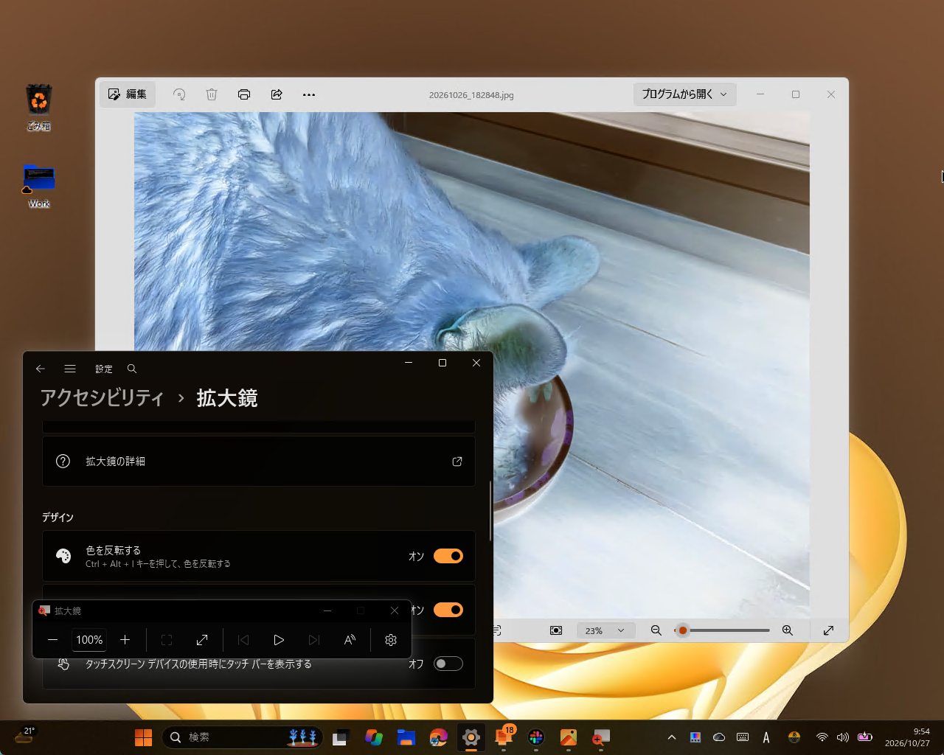This screenshot has height=755, width=944.
Task: Click the Settings window vertical scrollbar
Action: 490,512
